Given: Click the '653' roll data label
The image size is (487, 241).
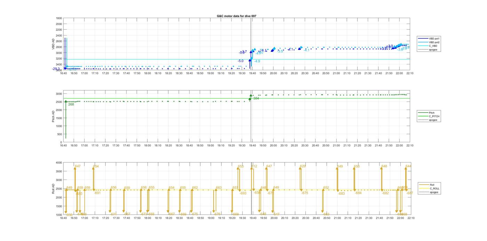Looking at the screenshot, I should [x=241, y=166].
